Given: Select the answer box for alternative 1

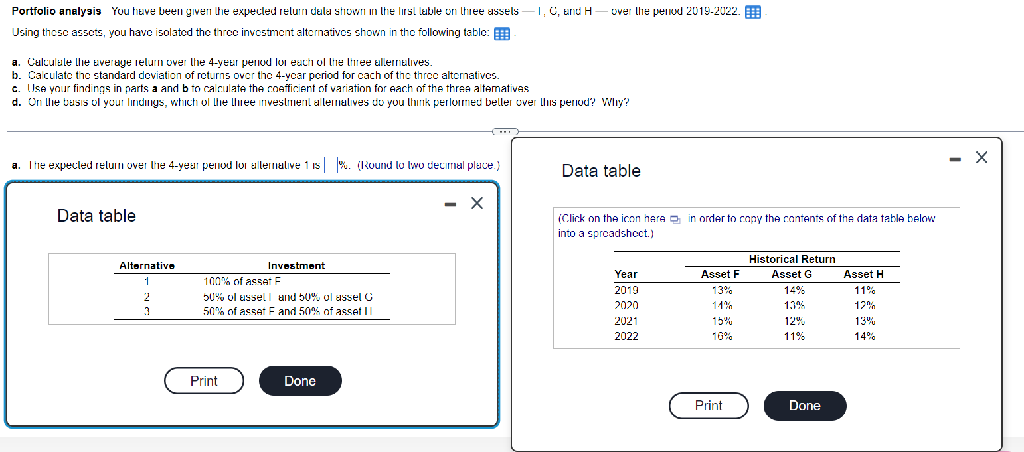Looking at the screenshot, I should [x=330, y=165].
